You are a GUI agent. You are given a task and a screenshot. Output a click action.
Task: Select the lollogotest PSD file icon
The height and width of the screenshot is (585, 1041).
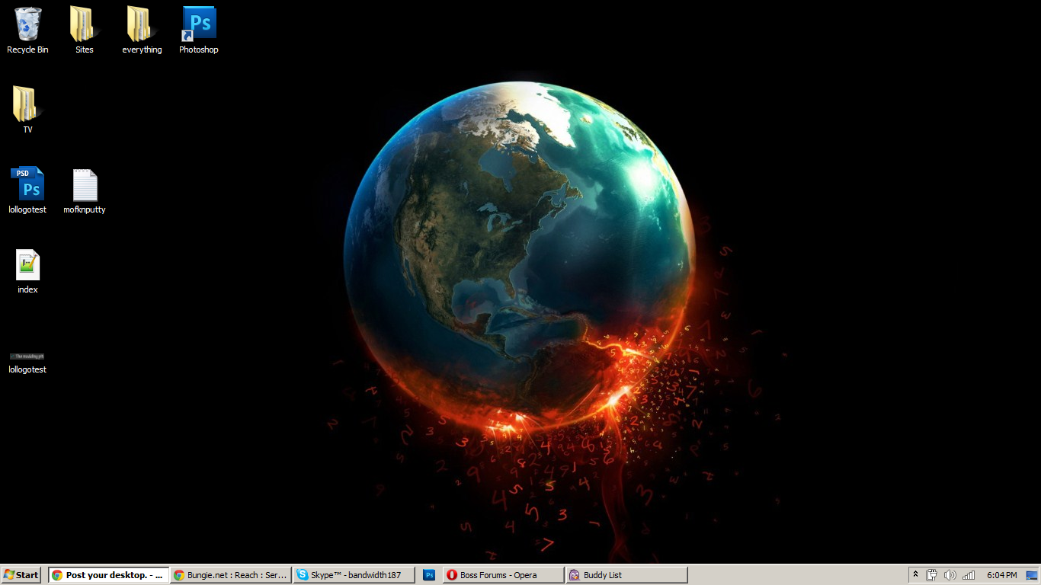(x=27, y=185)
